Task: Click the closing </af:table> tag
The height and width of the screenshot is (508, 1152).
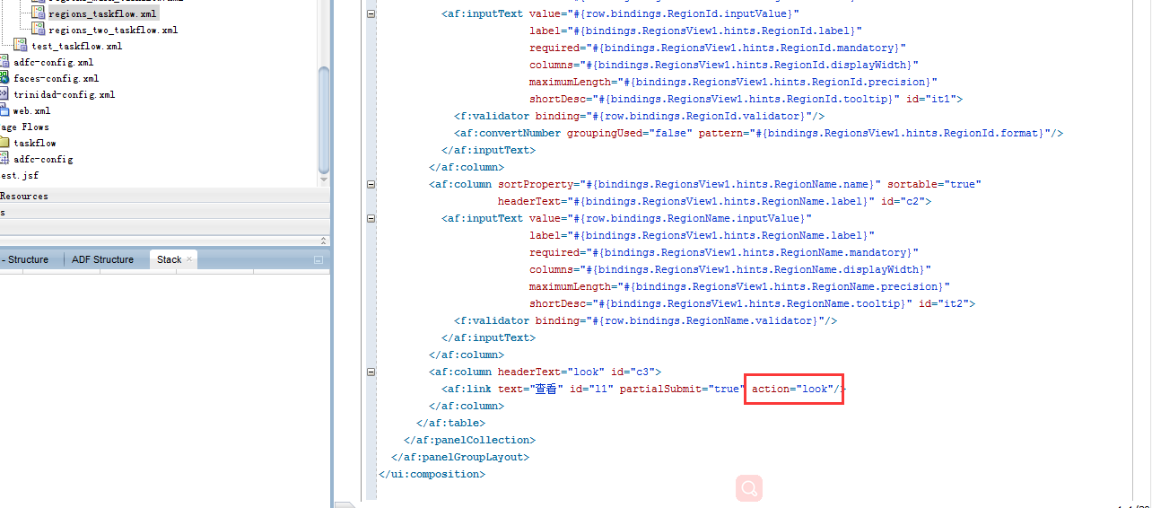Action: pyautogui.click(x=450, y=423)
